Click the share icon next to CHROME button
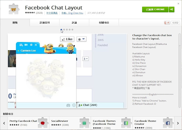This screenshot has width=182, height=130. 171,9
